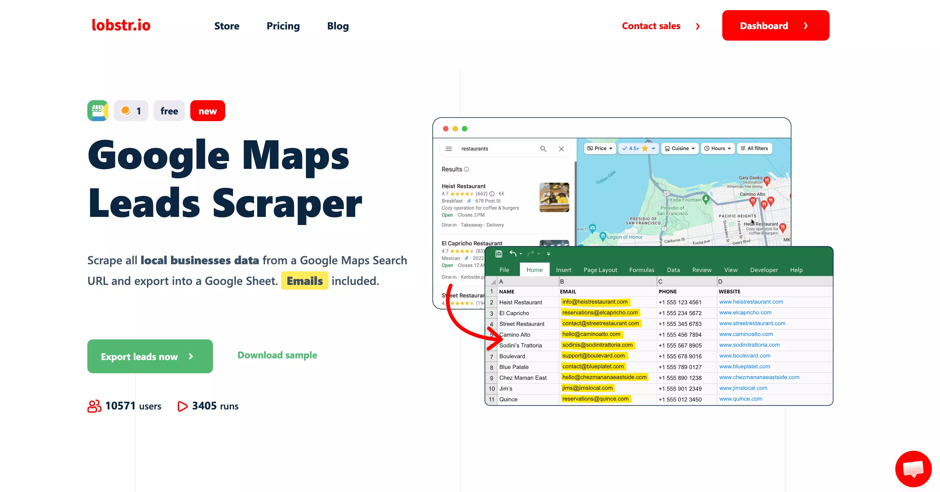Click the highlighted Emails keyword
Viewport: 940px width, 492px height.
(304, 281)
